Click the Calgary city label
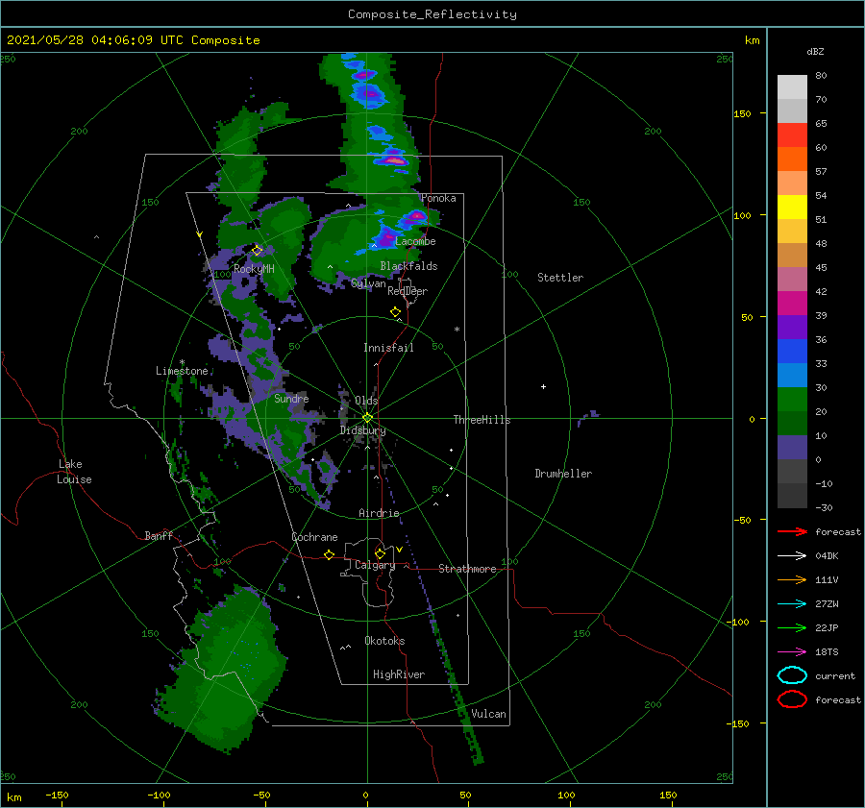865x808 pixels. click(x=375, y=565)
